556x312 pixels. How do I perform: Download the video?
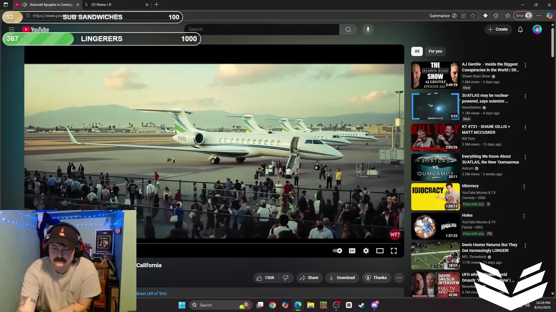click(x=342, y=278)
